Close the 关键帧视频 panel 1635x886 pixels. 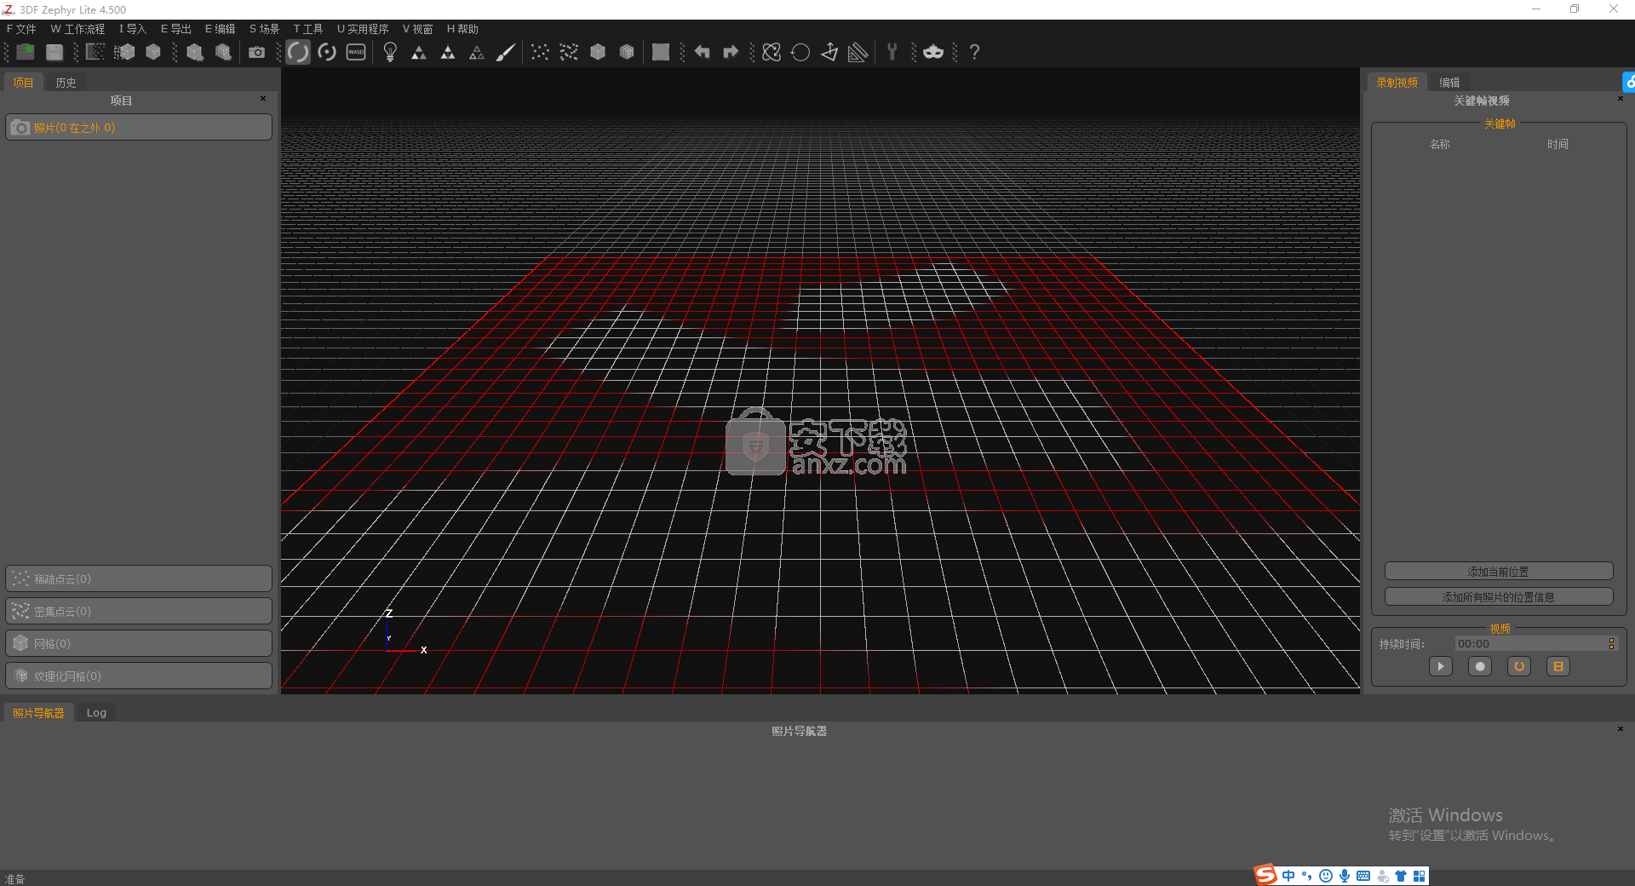[x=1621, y=99]
